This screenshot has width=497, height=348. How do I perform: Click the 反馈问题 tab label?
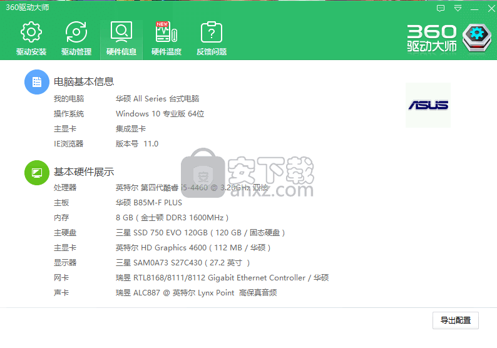pyautogui.click(x=212, y=52)
